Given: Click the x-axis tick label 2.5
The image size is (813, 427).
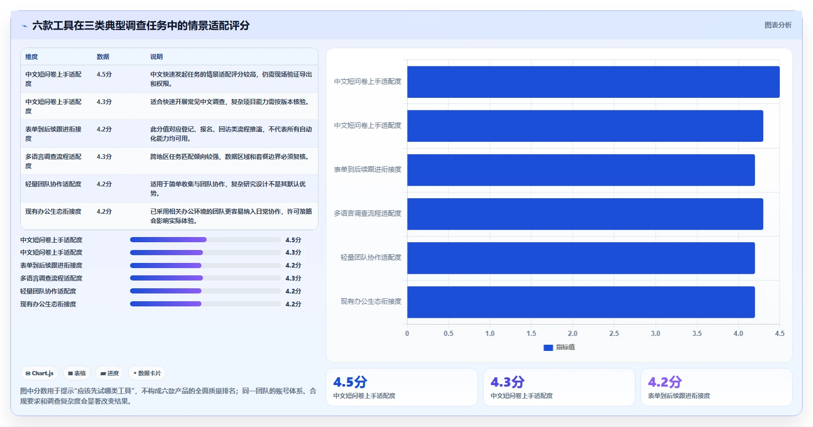Looking at the screenshot, I should tap(614, 333).
